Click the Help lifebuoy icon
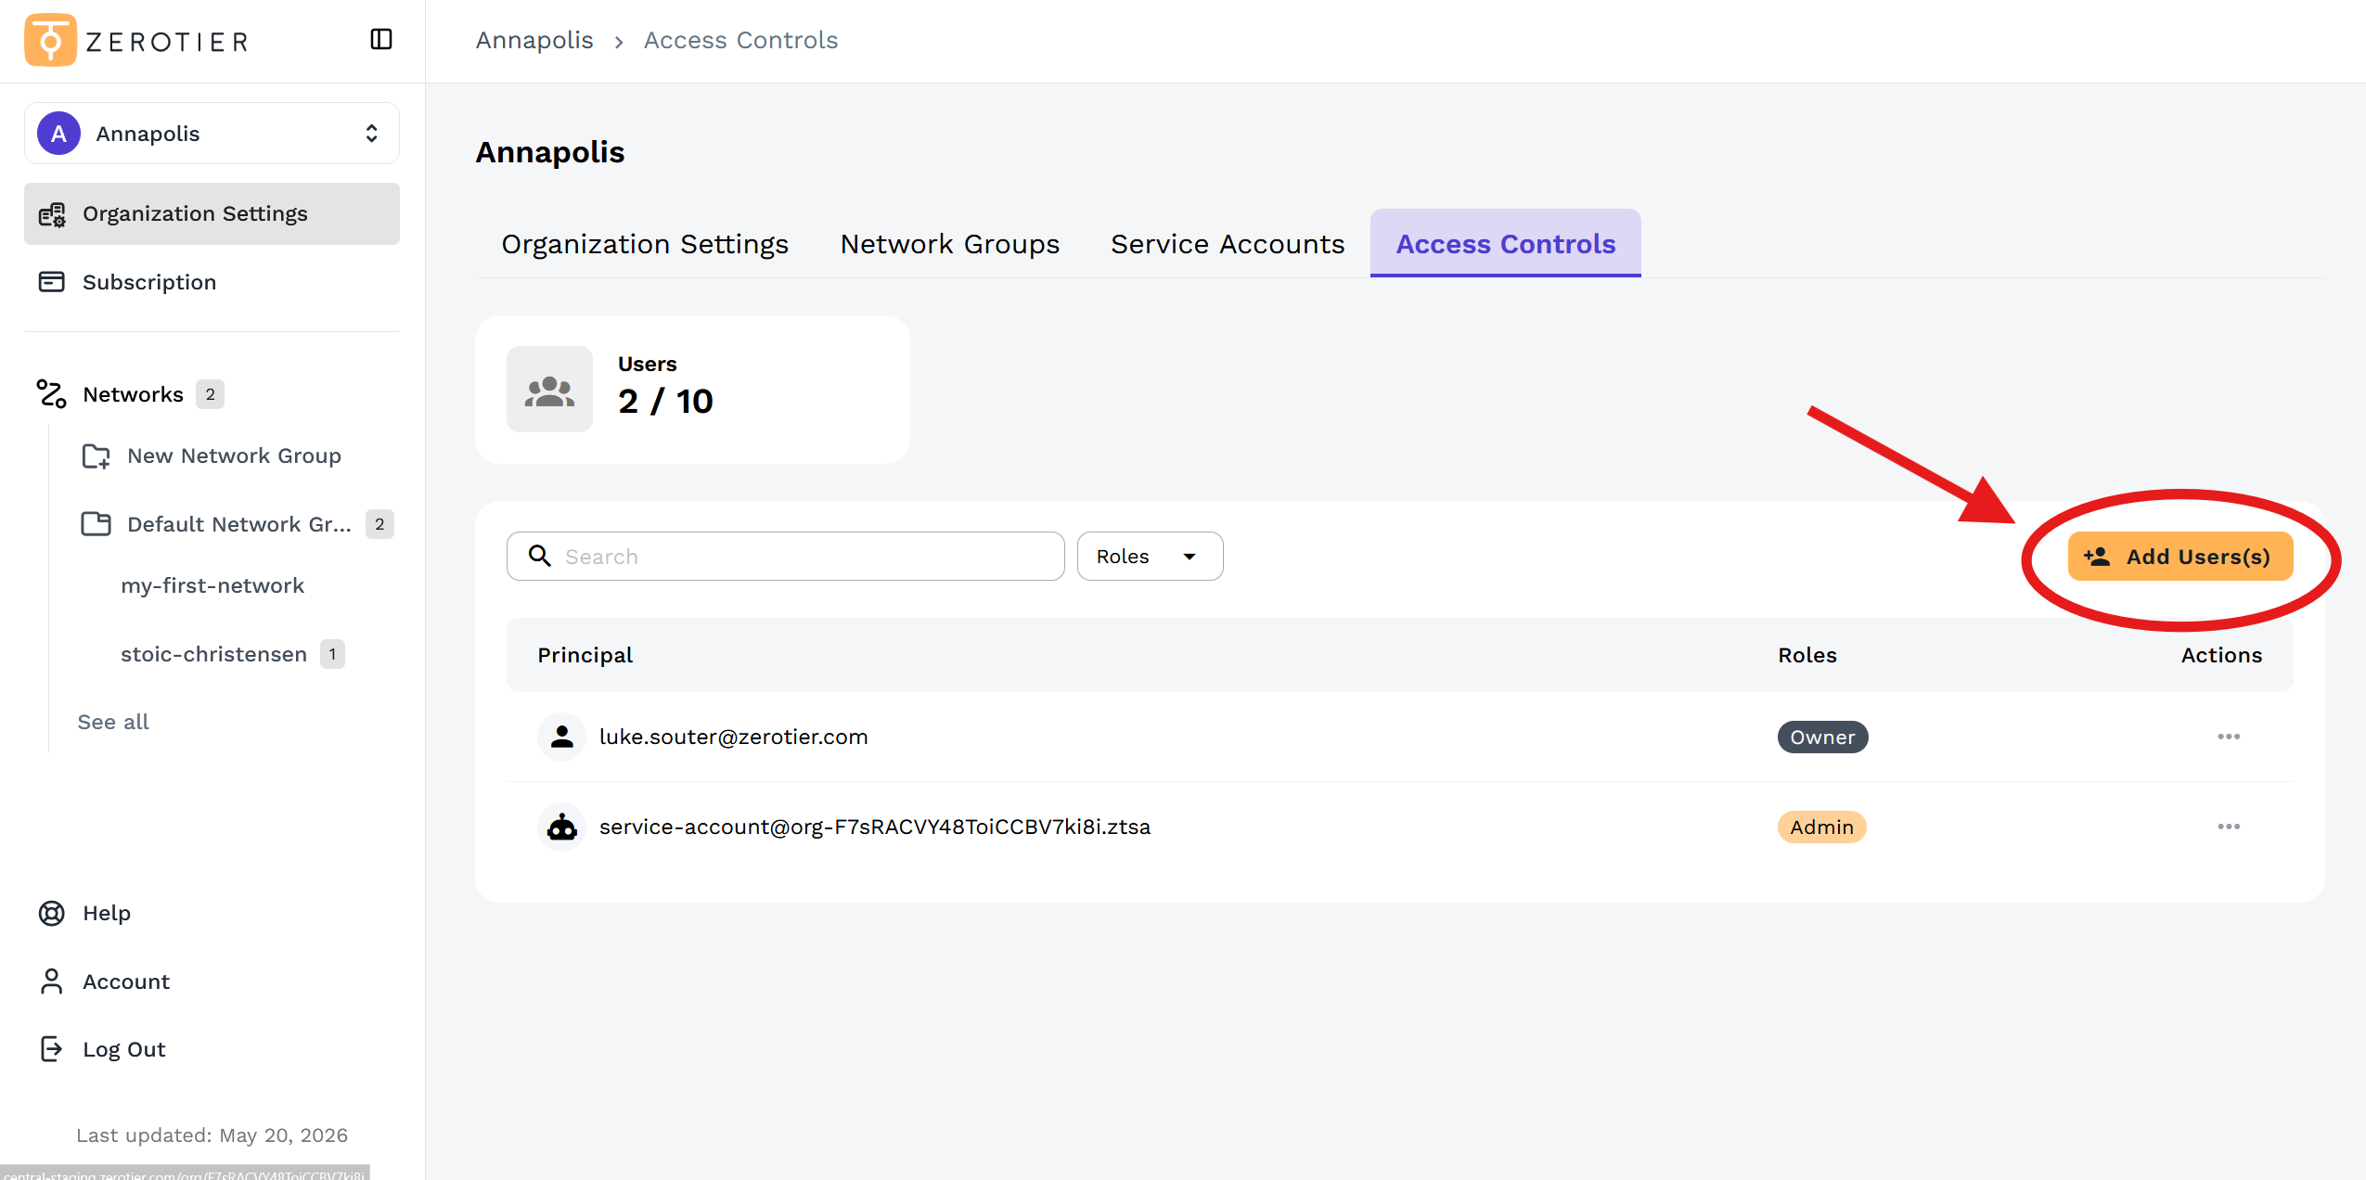2366x1180 pixels. pos(52,913)
